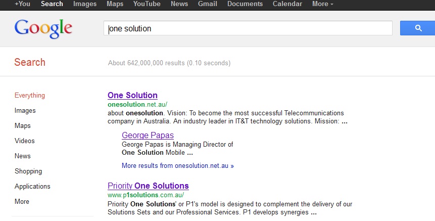Open the George Papas sublink
Screen dimensions: 435x221
click(x=148, y=135)
